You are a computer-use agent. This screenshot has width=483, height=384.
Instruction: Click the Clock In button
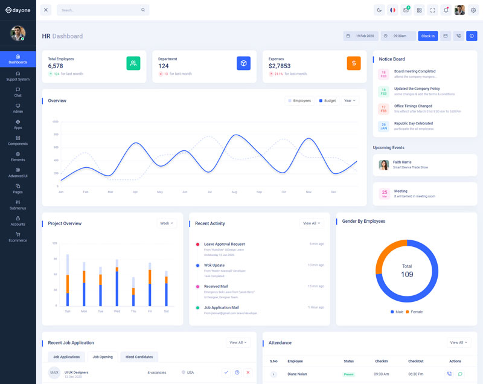pos(427,36)
